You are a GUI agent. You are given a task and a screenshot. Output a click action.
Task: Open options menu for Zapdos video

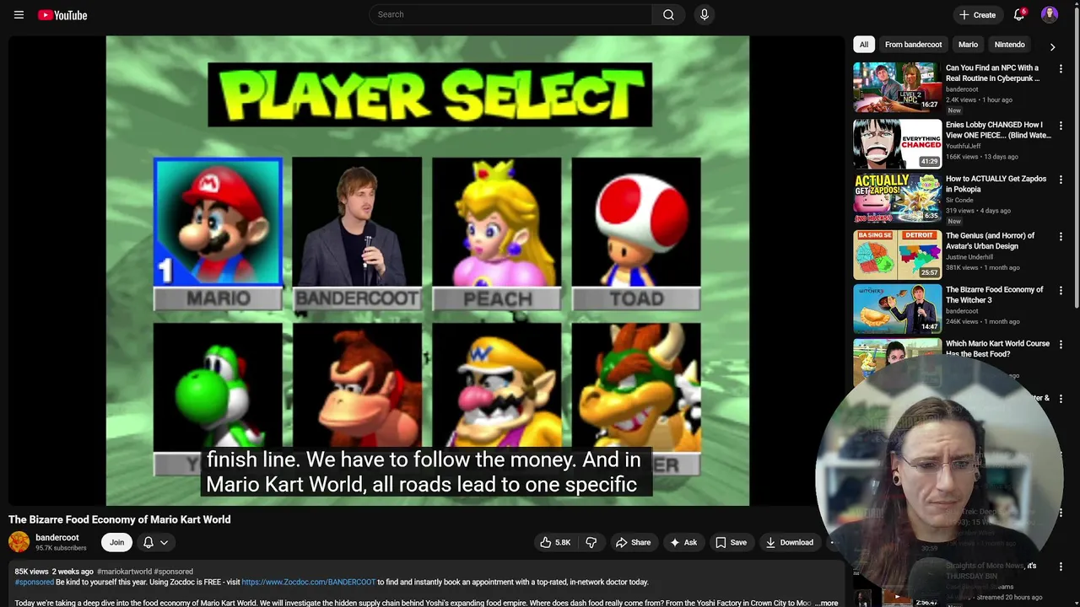(x=1061, y=180)
